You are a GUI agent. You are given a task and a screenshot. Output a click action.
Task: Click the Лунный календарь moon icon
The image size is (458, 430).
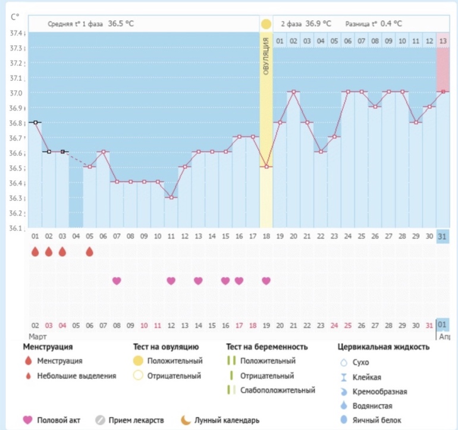(x=186, y=420)
